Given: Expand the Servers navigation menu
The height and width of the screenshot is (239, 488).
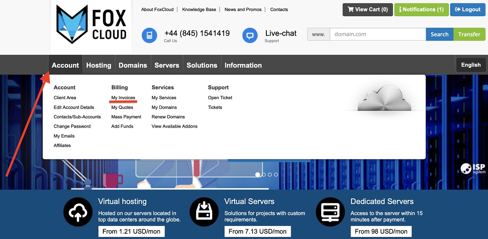Looking at the screenshot, I should (167, 65).
